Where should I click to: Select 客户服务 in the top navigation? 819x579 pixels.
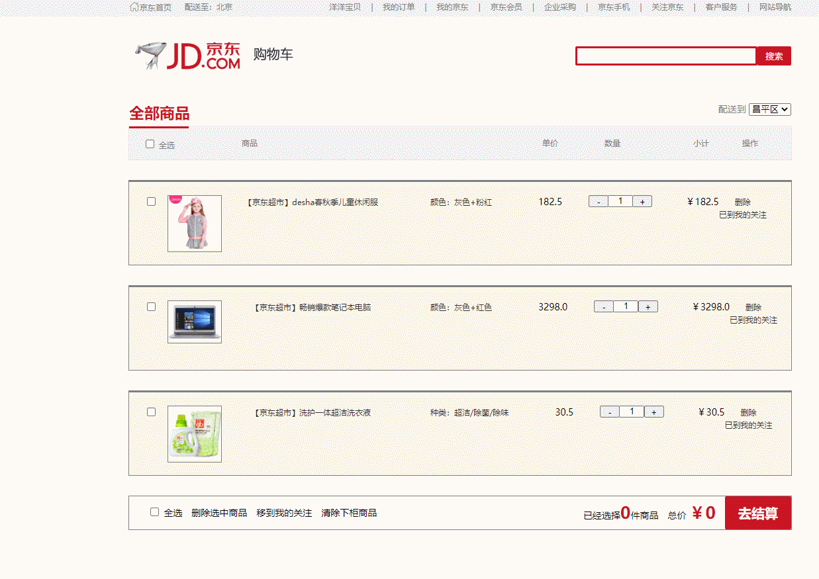pyautogui.click(x=721, y=7)
